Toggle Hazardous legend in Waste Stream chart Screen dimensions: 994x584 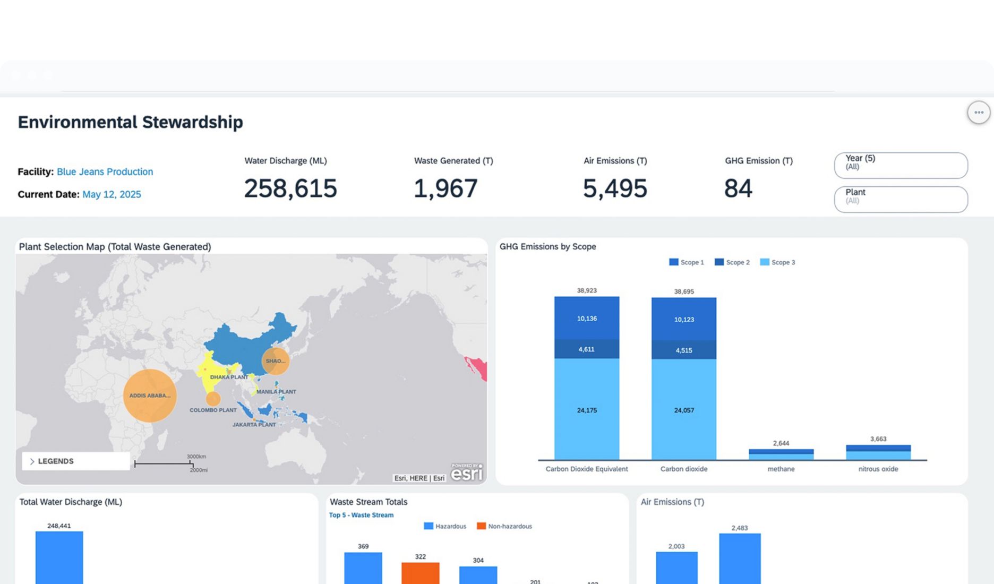pyautogui.click(x=445, y=526)
